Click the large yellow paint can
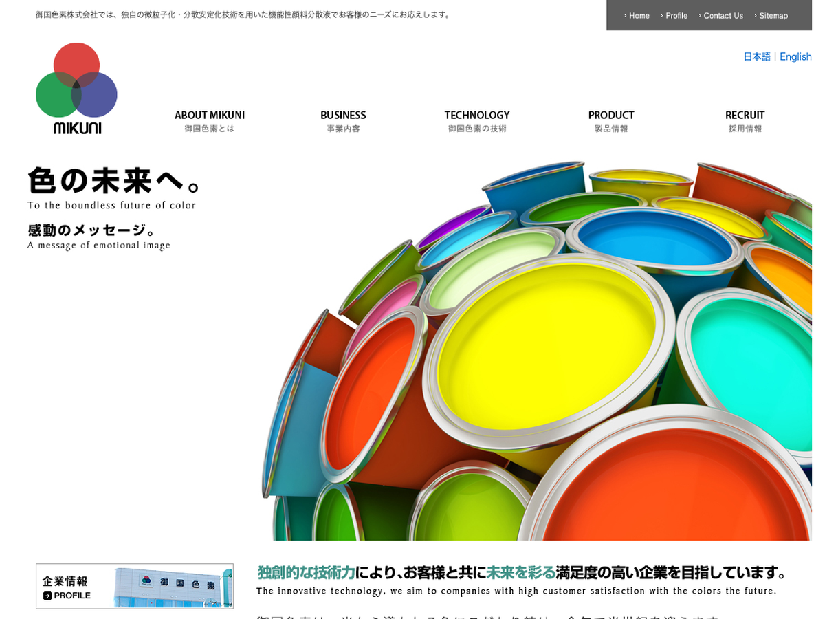The width and height of the screenshot is (825, 619). pos(547,344)
